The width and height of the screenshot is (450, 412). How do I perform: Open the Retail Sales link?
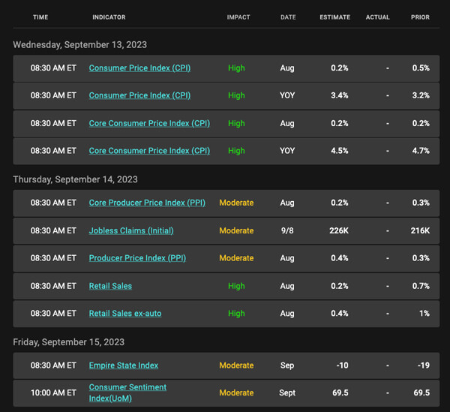click(x=110, y=286)
